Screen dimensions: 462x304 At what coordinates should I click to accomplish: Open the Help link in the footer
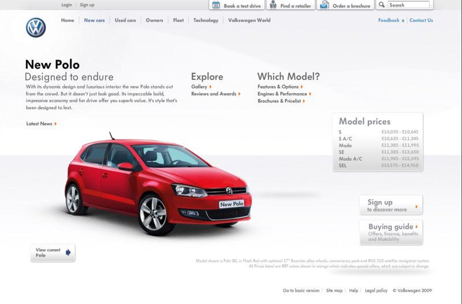tap(353, 291)
